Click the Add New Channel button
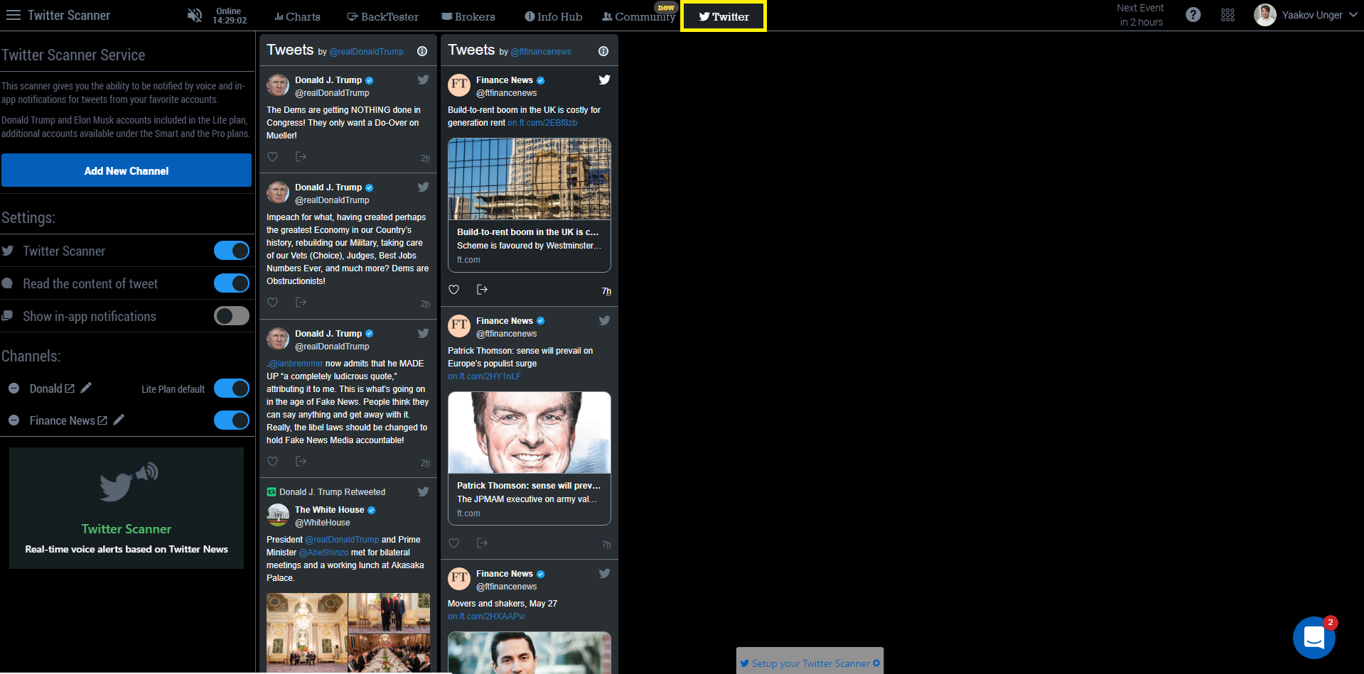 127,170
